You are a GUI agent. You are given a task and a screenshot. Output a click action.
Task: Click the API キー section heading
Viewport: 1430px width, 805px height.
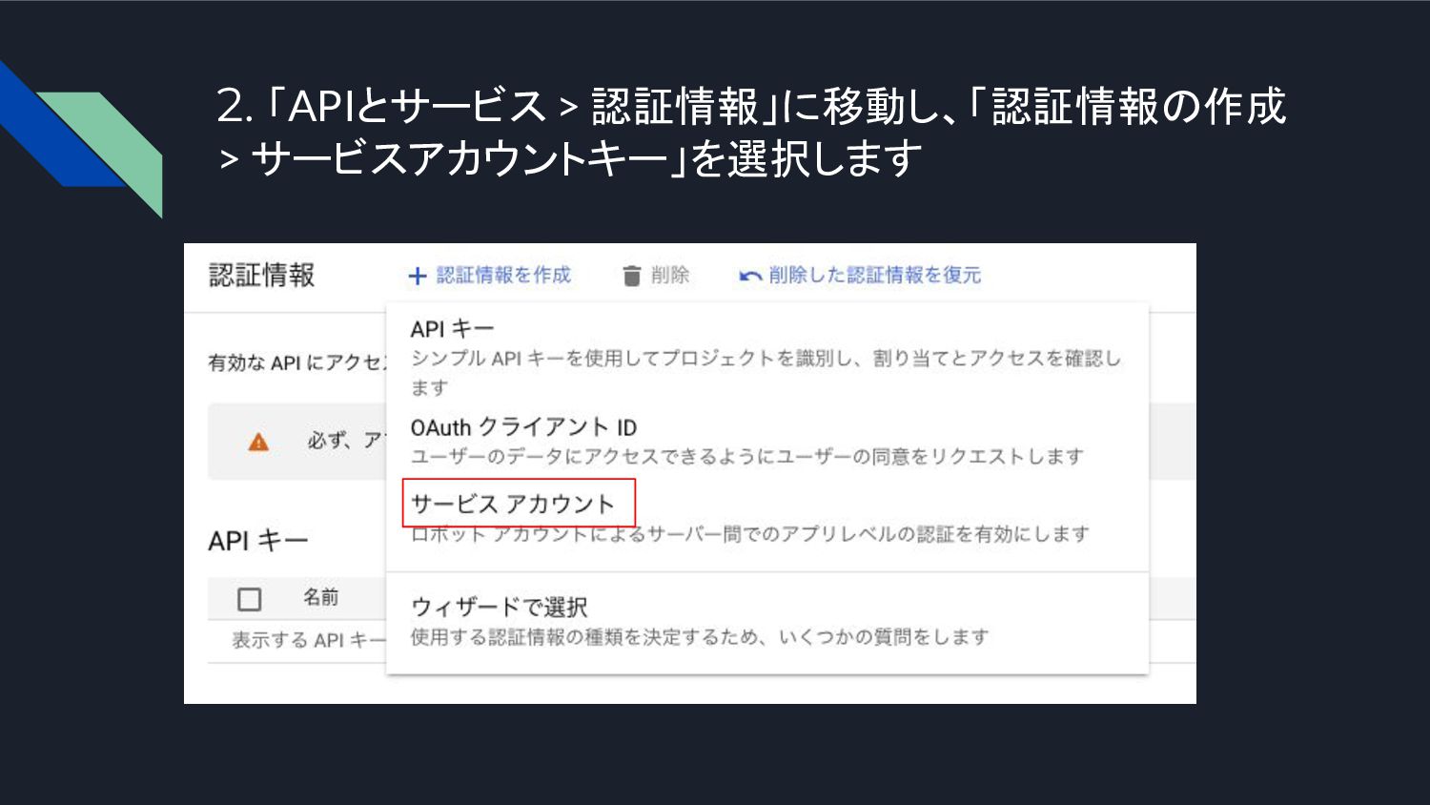[258, 541]
